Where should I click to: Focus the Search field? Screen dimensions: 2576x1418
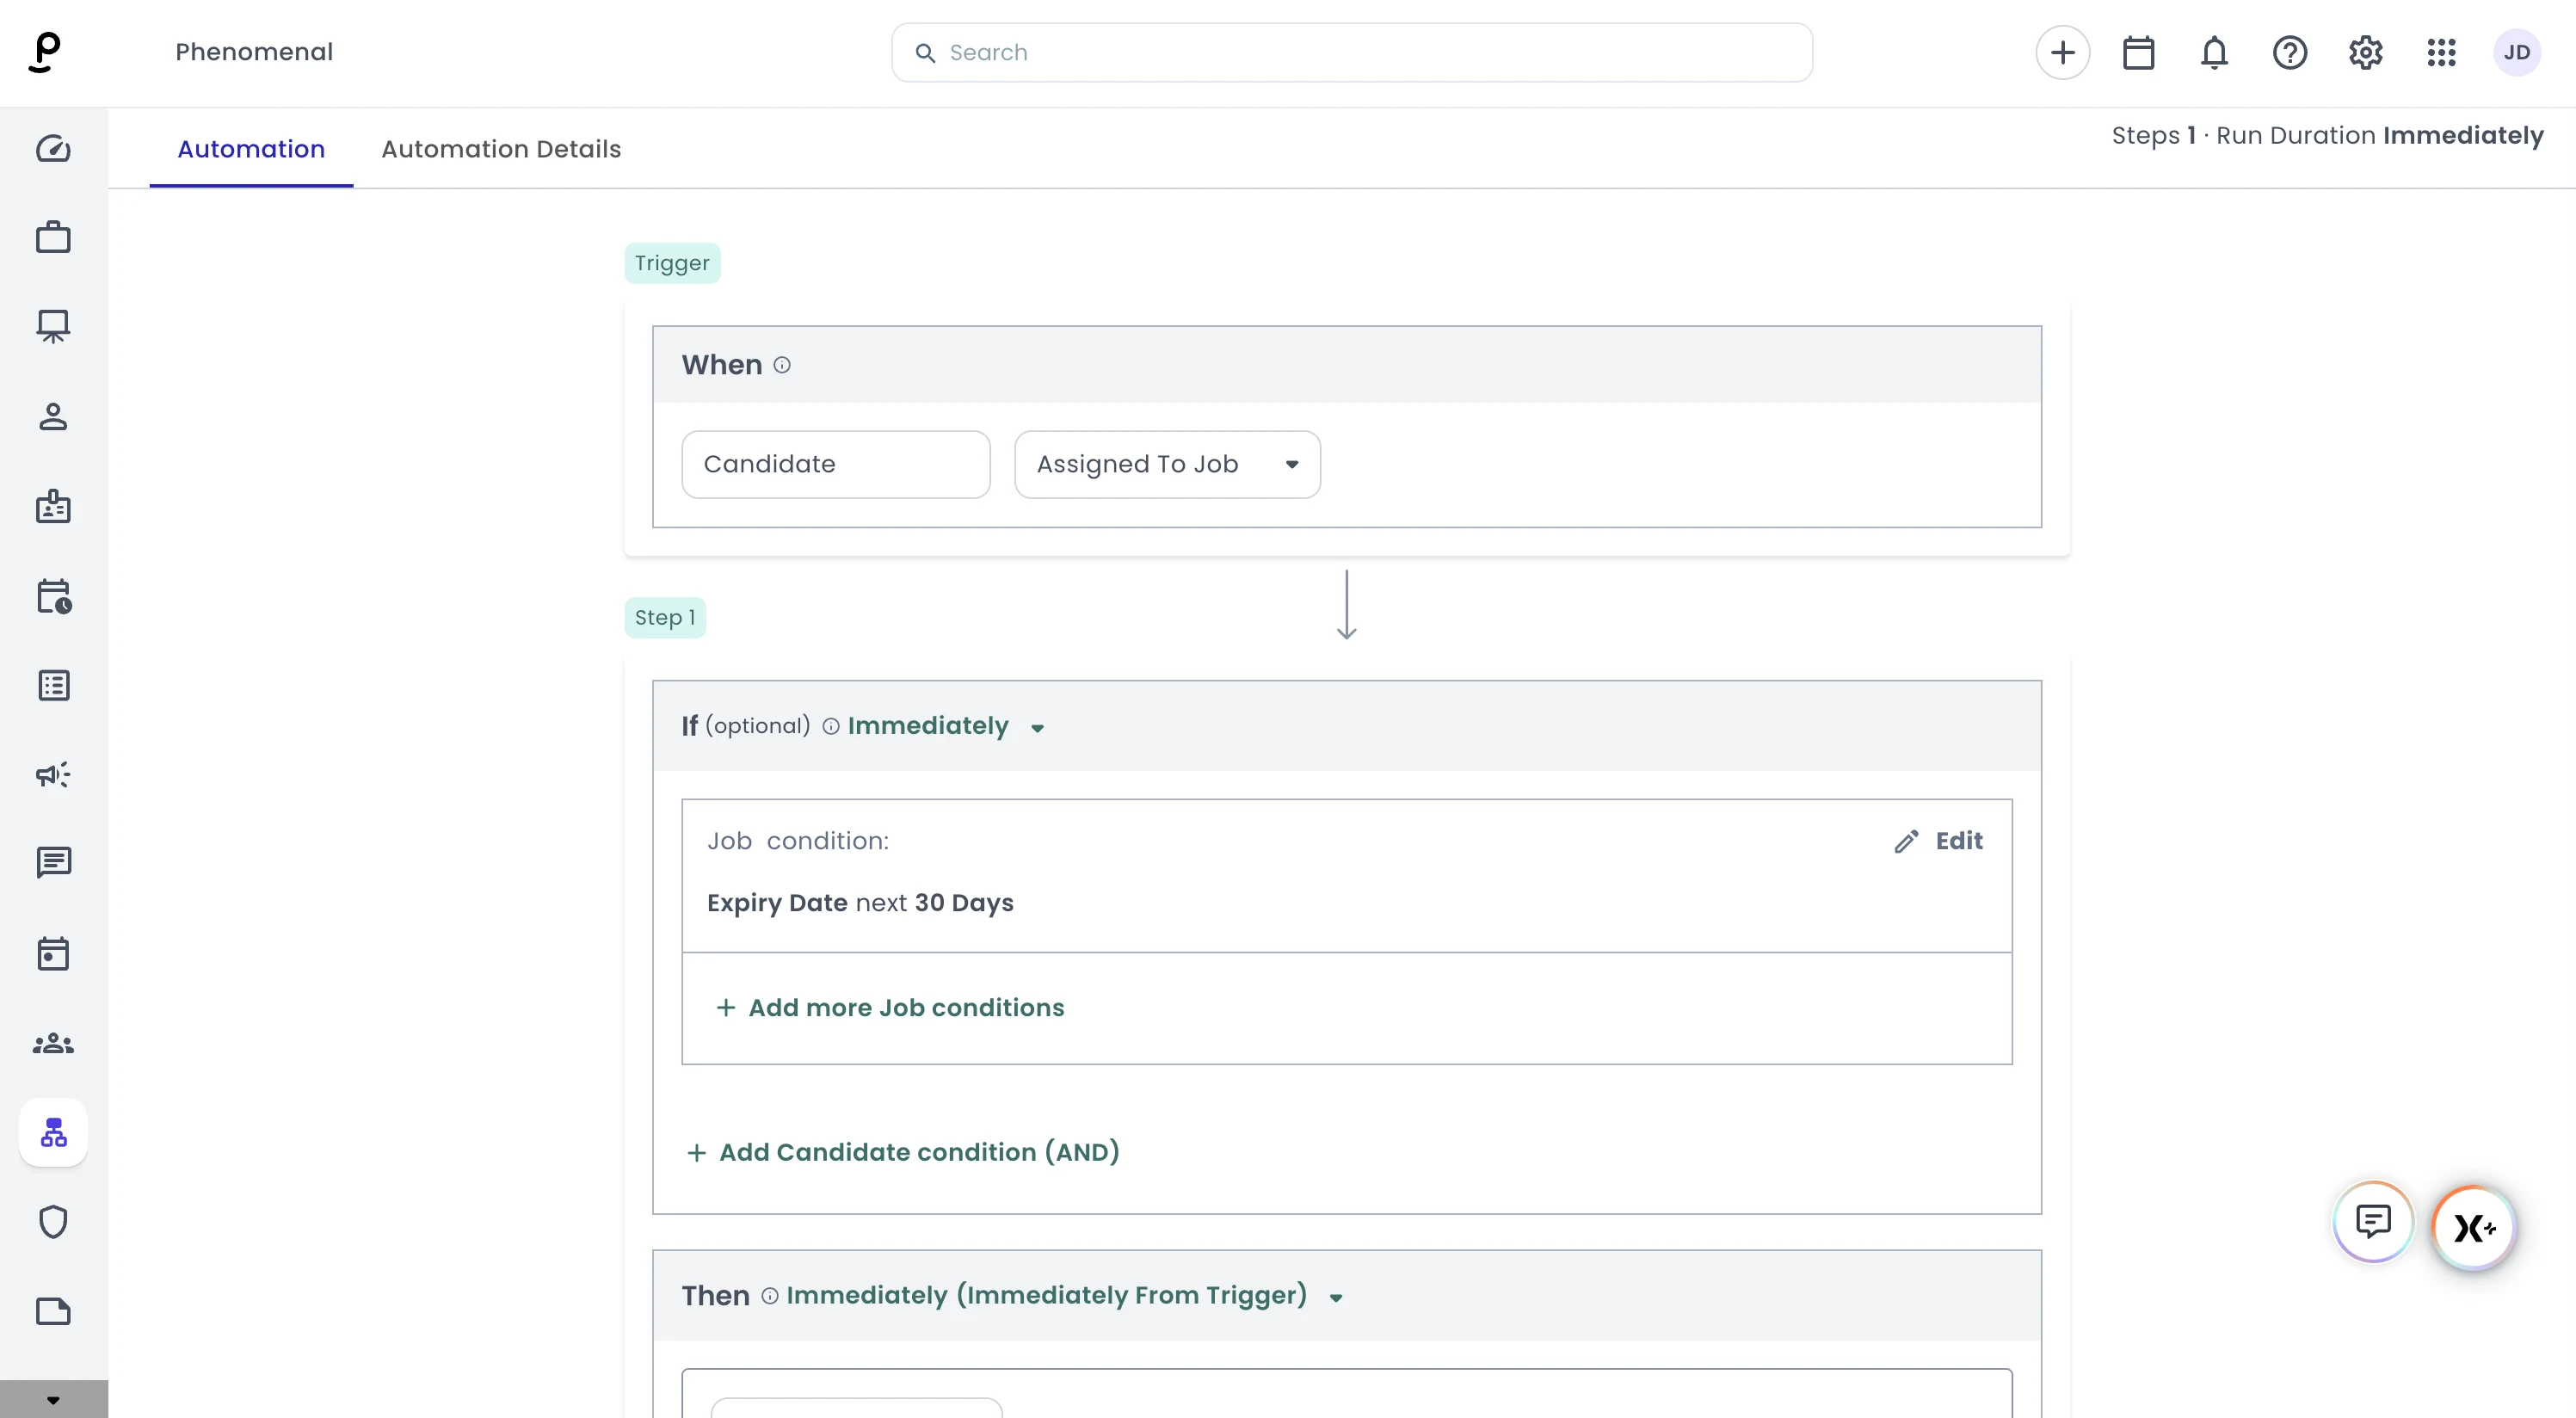(x=1351, y=52)
